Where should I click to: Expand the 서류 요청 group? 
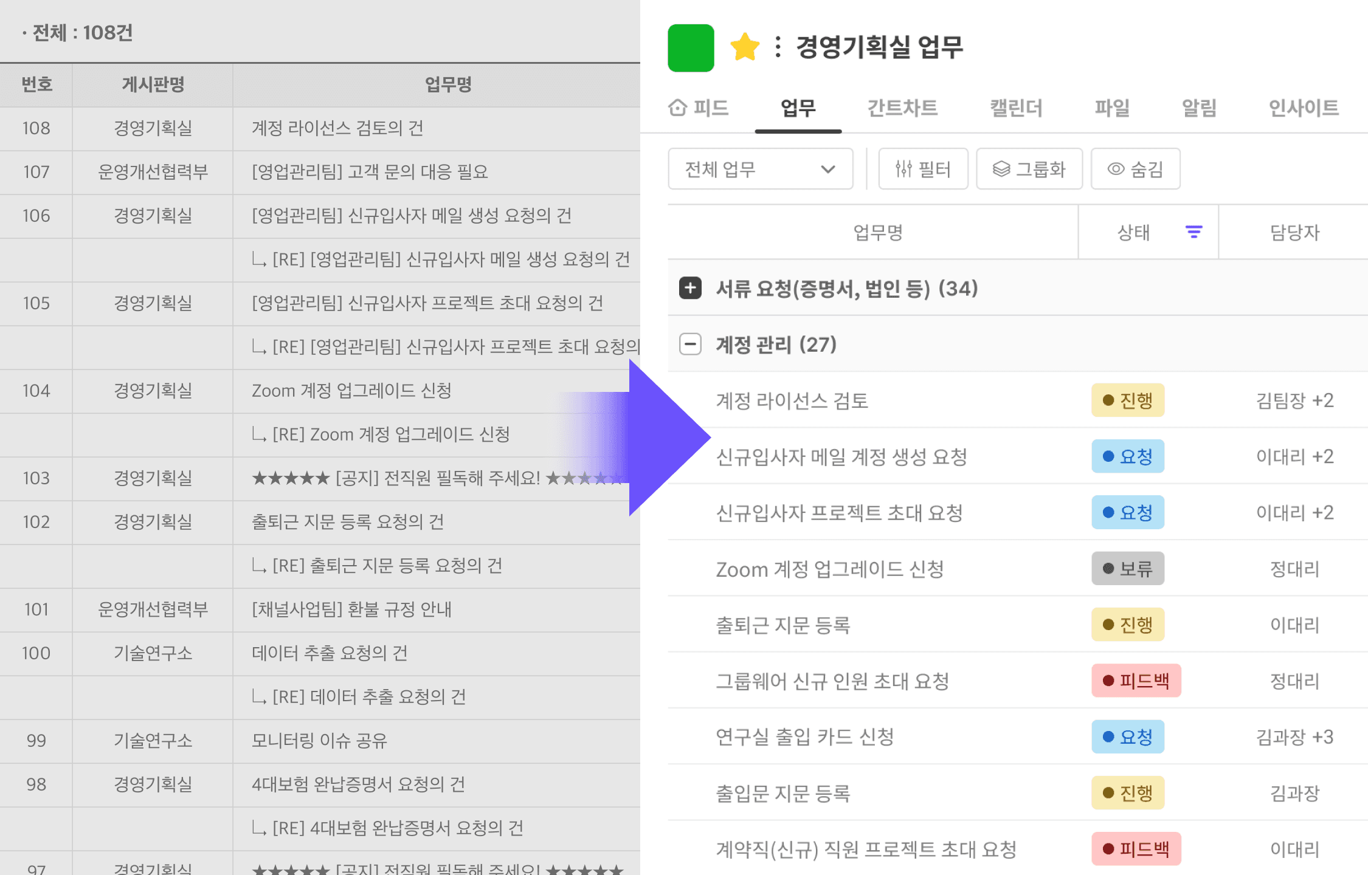click(690, 288)
